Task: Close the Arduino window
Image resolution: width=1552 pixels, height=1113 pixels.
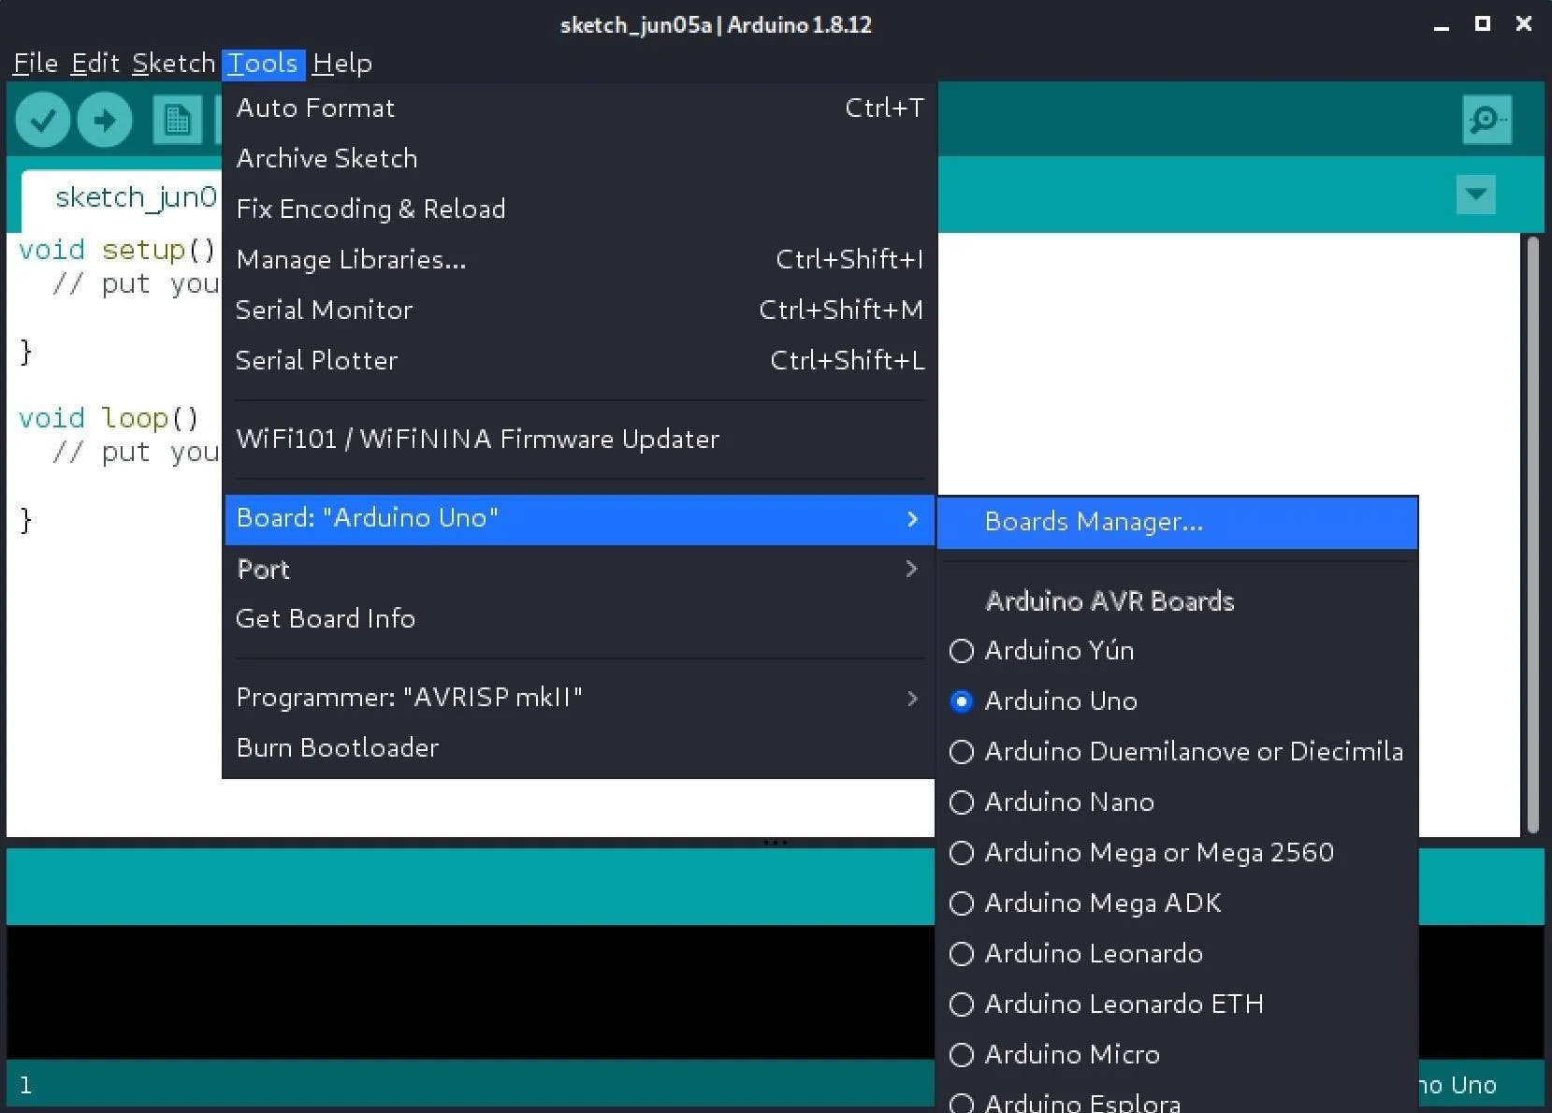Action: (1524, 24)
